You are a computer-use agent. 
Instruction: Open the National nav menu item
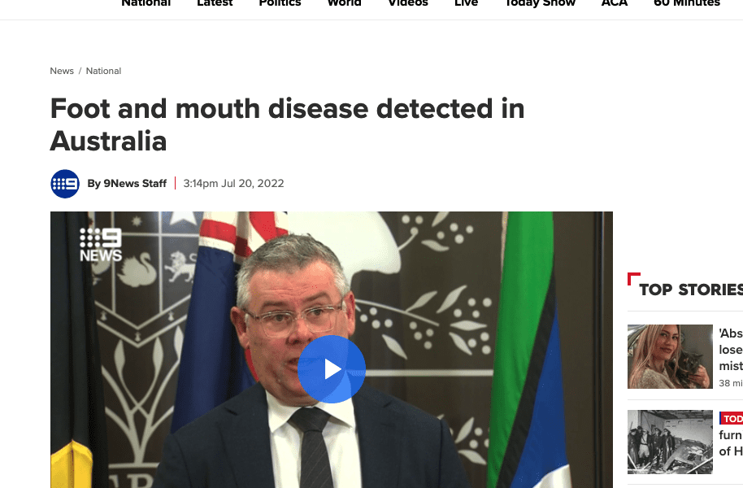(146, 3)
